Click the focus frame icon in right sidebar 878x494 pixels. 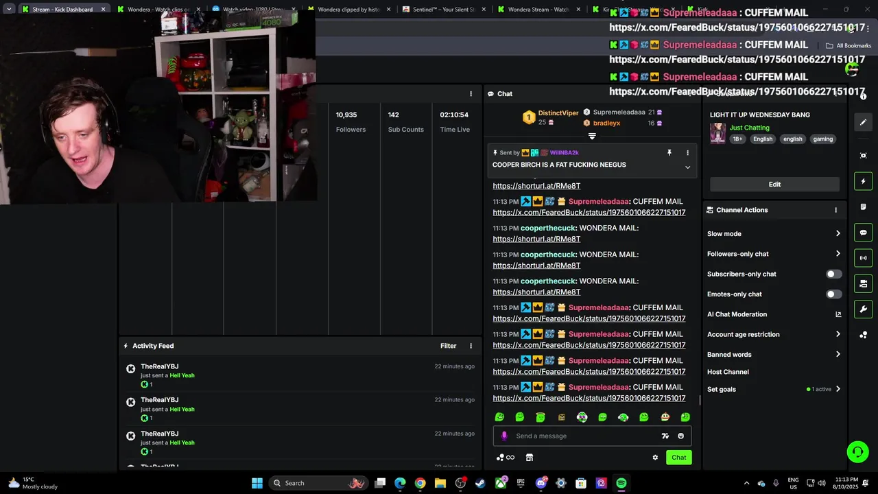point(863,156)
